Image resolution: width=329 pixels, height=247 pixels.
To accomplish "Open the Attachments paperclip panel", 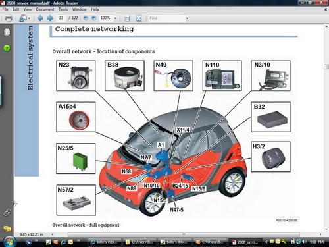I will [7, 212].
